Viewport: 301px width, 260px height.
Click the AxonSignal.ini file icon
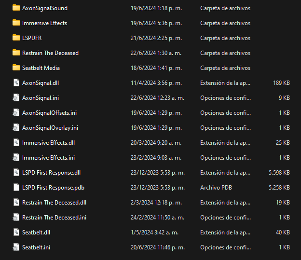16,98
